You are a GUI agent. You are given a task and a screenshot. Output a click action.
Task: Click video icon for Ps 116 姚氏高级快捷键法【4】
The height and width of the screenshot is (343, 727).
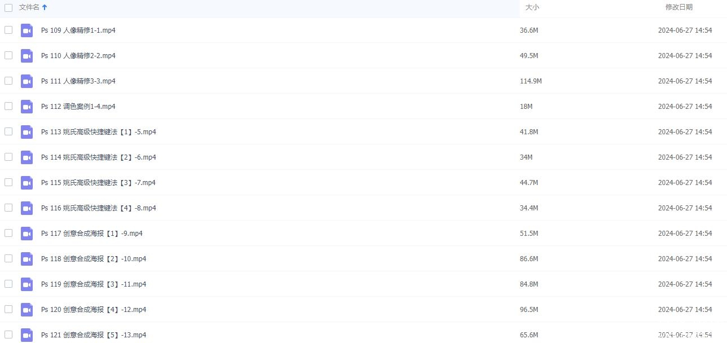(27, 208)
